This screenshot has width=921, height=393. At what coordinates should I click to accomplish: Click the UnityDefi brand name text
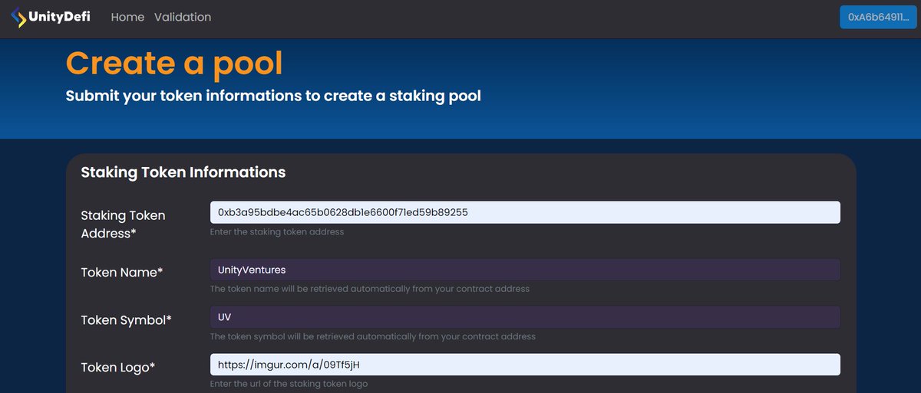(x=60, y=16)
